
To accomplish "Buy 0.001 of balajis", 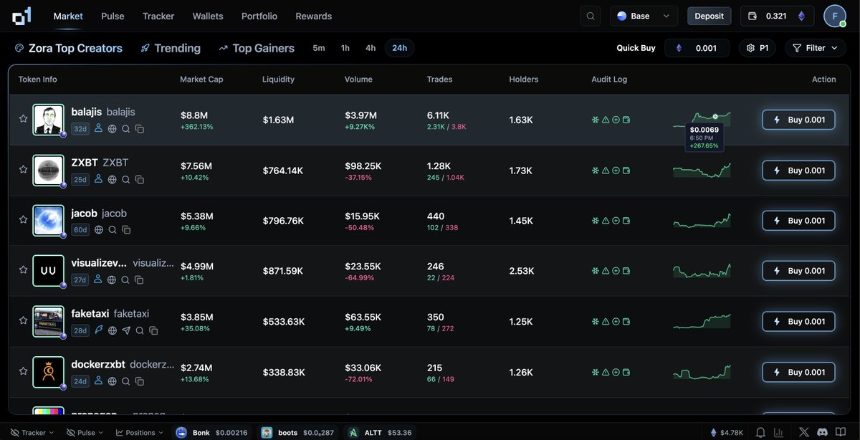I will (798, 120).
